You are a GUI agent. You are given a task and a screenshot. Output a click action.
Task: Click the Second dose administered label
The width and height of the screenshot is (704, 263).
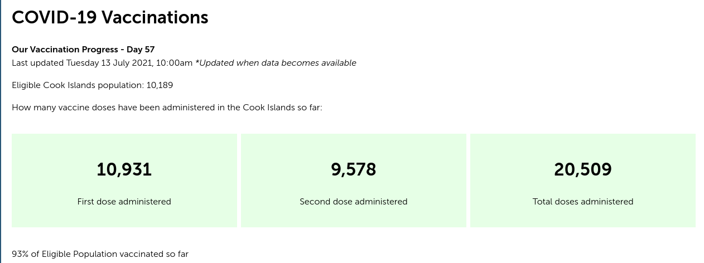[354, 202]
